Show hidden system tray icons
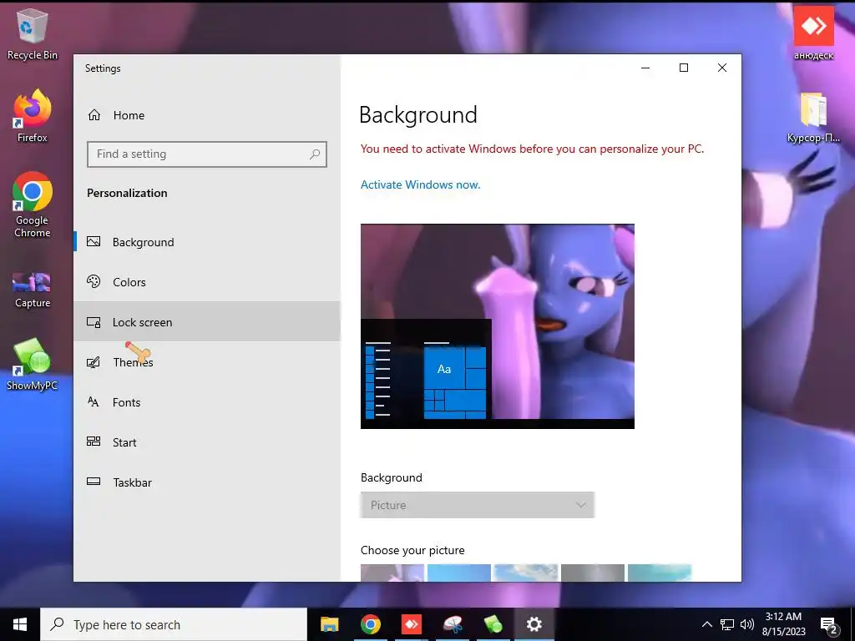This screenshot has height=641, width=855. [706, 624]
